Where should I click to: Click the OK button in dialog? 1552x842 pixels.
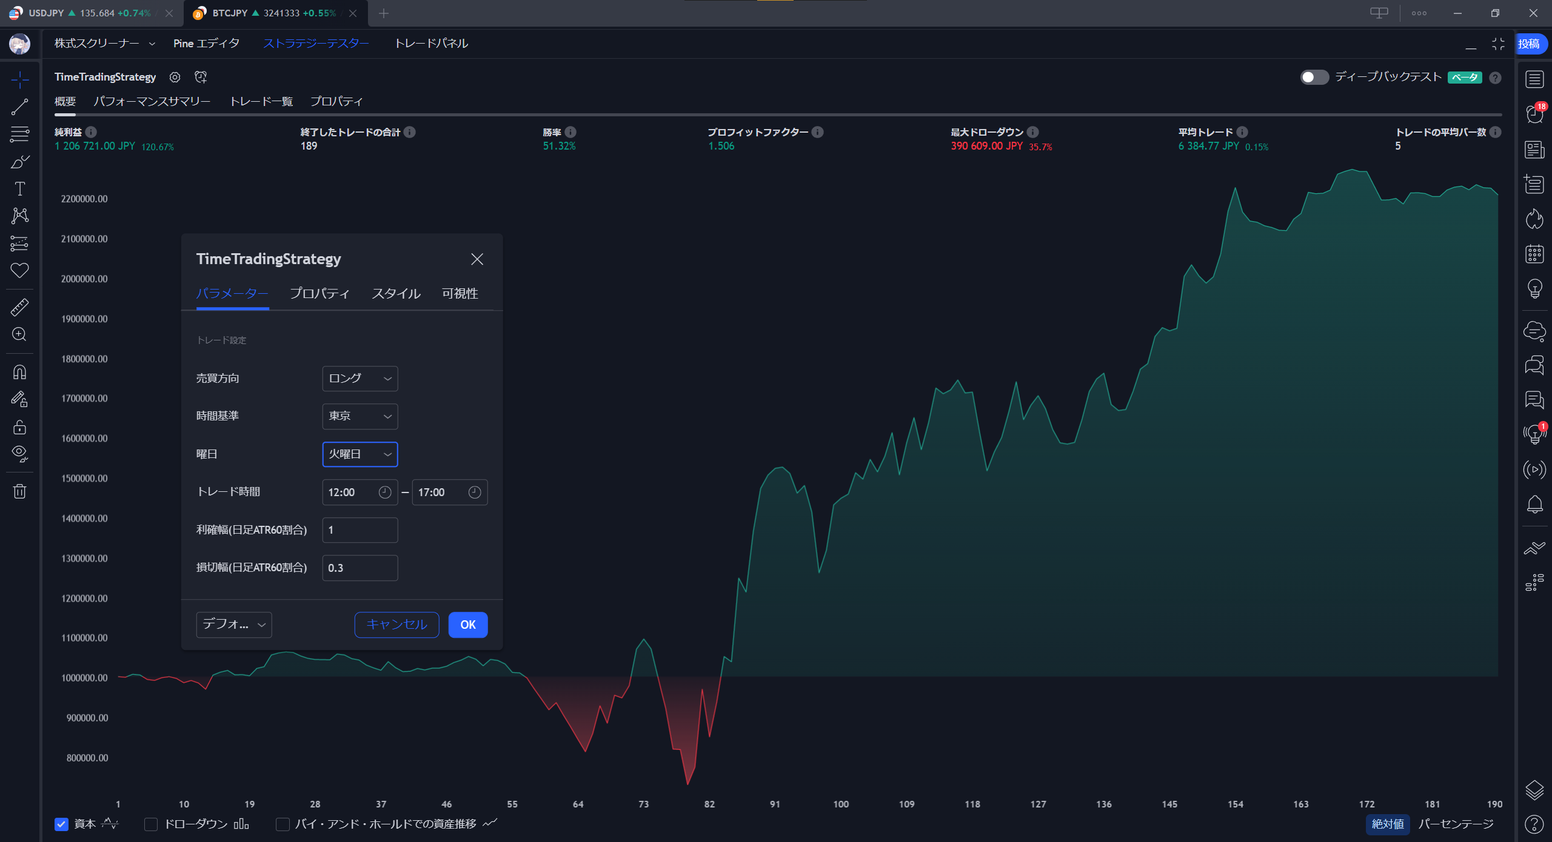click(467, 625)
